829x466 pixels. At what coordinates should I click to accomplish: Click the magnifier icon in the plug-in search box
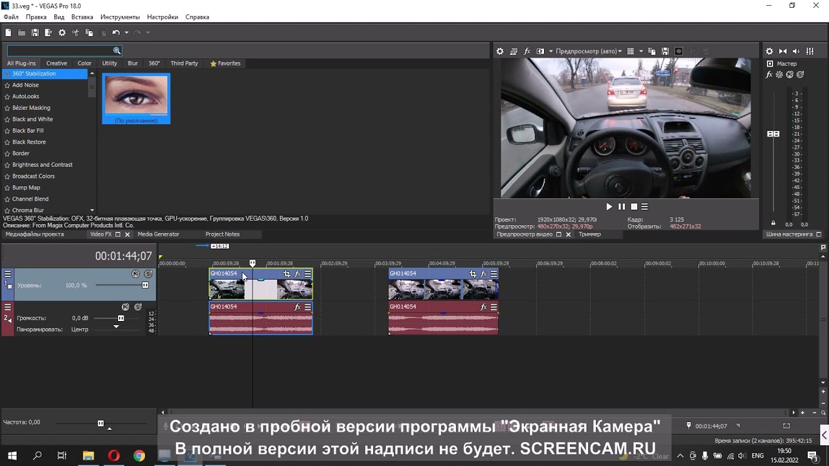pos(117,50)
